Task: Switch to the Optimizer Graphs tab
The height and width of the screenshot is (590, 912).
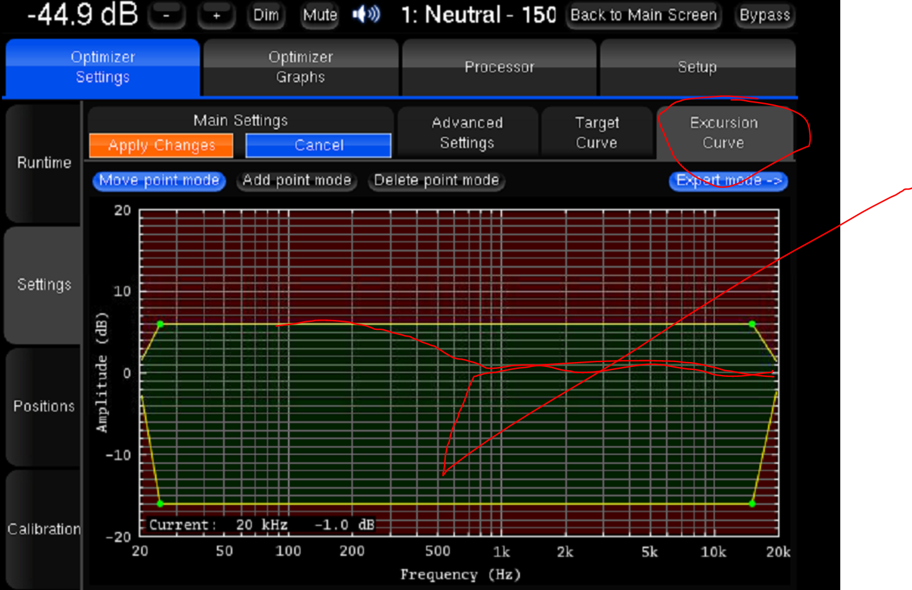Action: pyautogui.click(x=300, y=67)
